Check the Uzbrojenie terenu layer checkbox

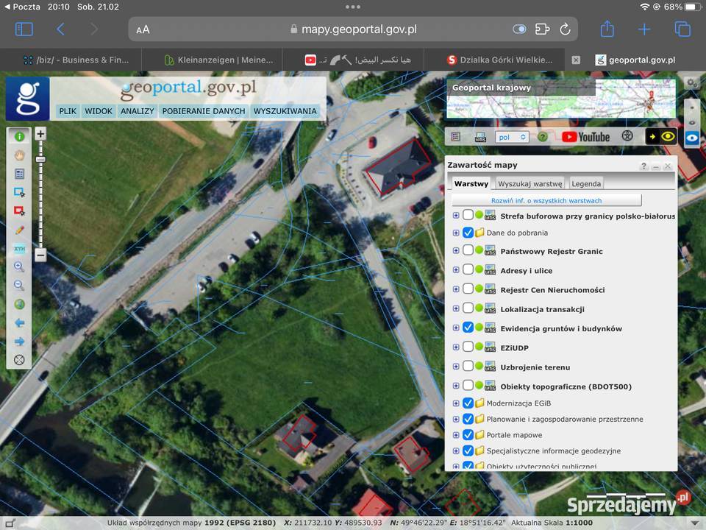(x=468, y=367)
